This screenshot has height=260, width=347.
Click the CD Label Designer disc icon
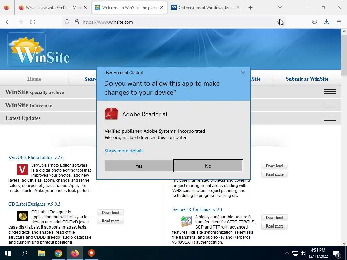(22, 216)
